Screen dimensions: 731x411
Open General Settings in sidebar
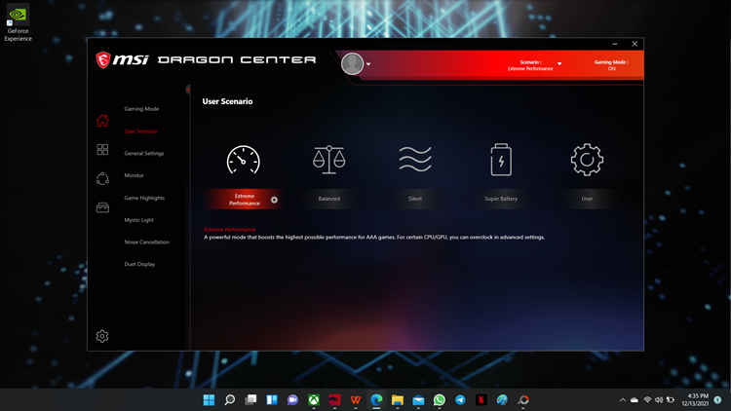pyautogui.click(x=144, y=153)
